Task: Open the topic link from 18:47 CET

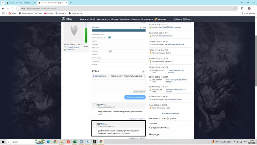Action: (x=176, y=71)
